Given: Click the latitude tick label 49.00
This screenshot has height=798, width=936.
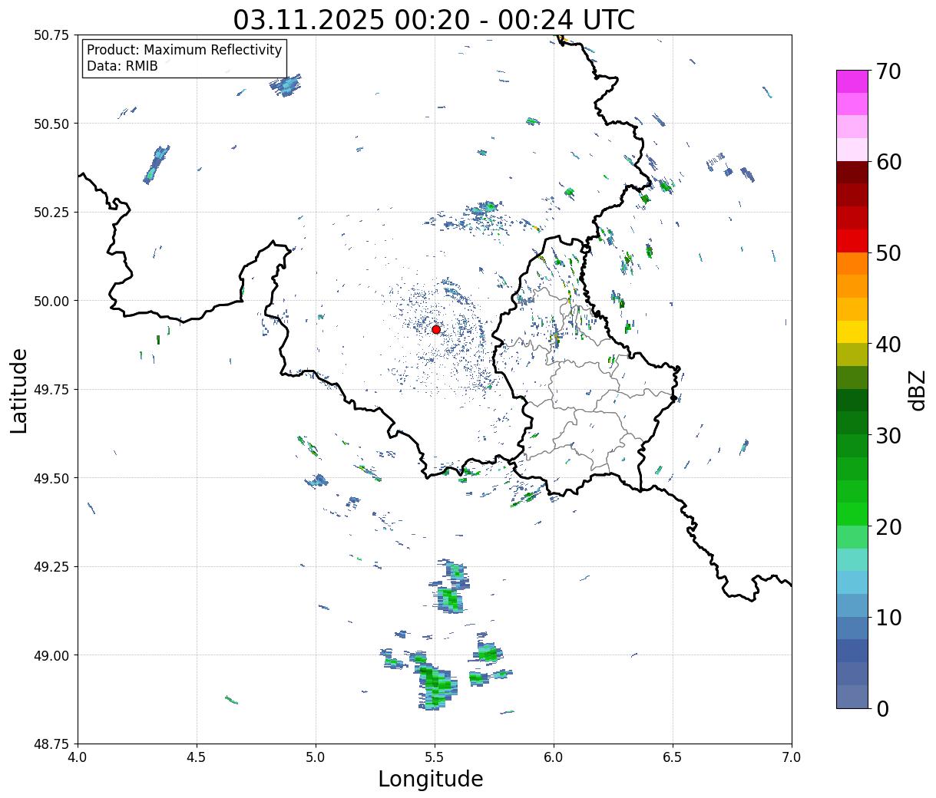Looking at the screenshot, I should [51, 655].
